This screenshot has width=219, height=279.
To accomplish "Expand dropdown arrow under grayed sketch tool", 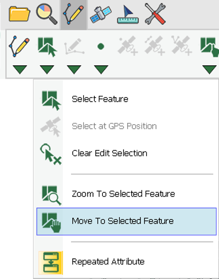I will (74, 69).
